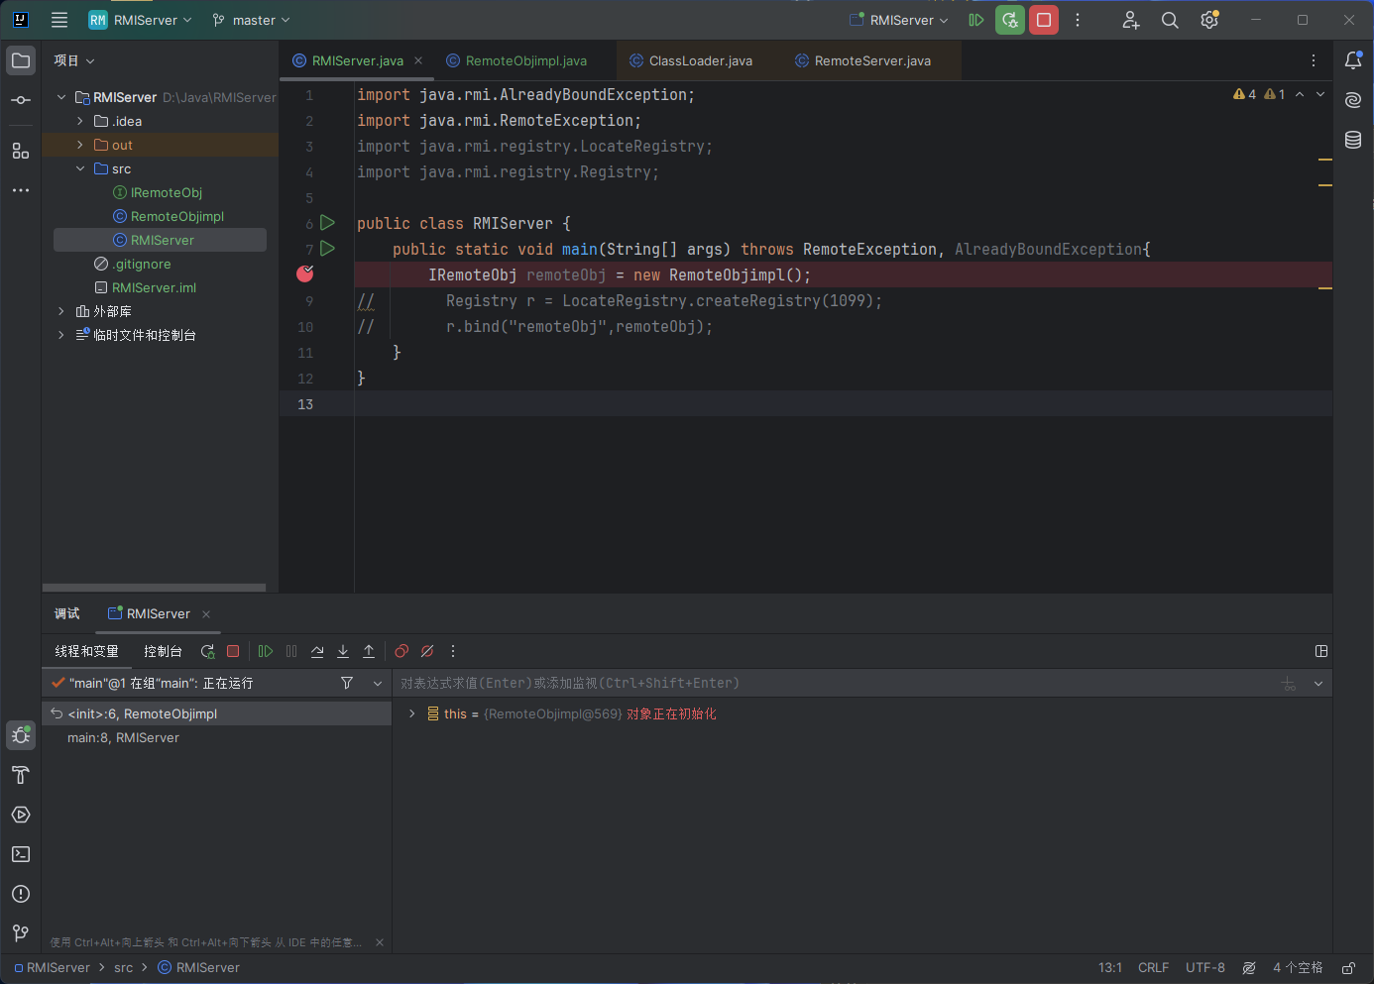Collapse the src folder
Screen dimensions: 1374x984
(x=80, y=168)
